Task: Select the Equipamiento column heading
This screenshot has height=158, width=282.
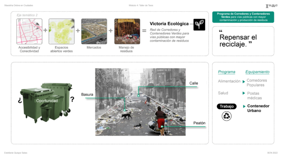Action: pyautogui.click(x=257, y=72)
